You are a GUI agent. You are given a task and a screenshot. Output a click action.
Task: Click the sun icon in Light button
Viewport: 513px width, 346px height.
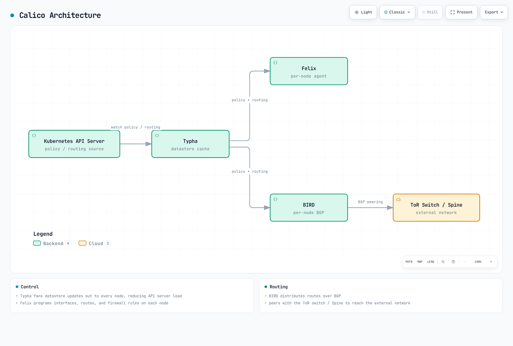[x=357, y=12]
